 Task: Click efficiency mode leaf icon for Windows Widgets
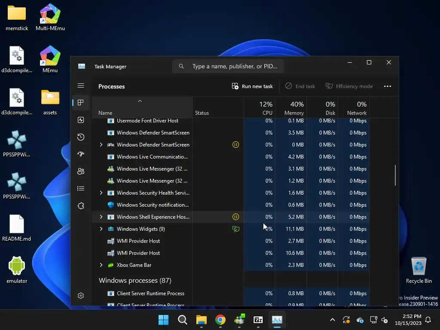(x=236, y=229)
